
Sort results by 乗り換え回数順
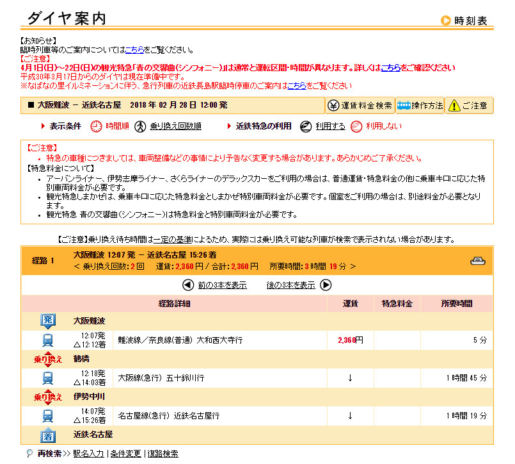pyautogui.click(x=175, y=126)
